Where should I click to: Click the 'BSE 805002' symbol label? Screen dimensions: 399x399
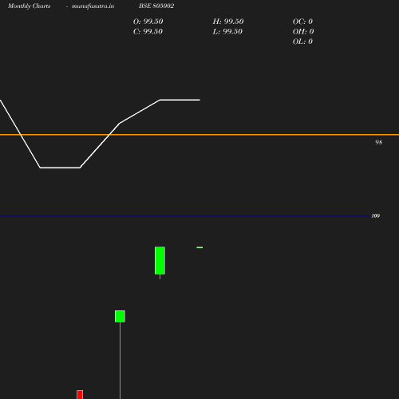[x=156, y=6]
